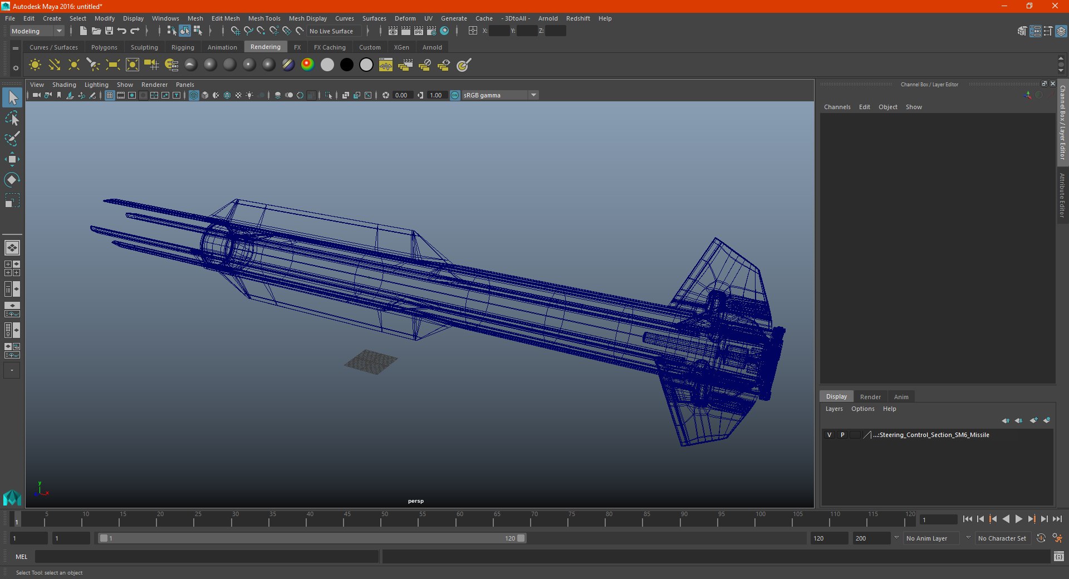Click the Play forwards button
This screenshot has width=1069, height=579.
1019,519
